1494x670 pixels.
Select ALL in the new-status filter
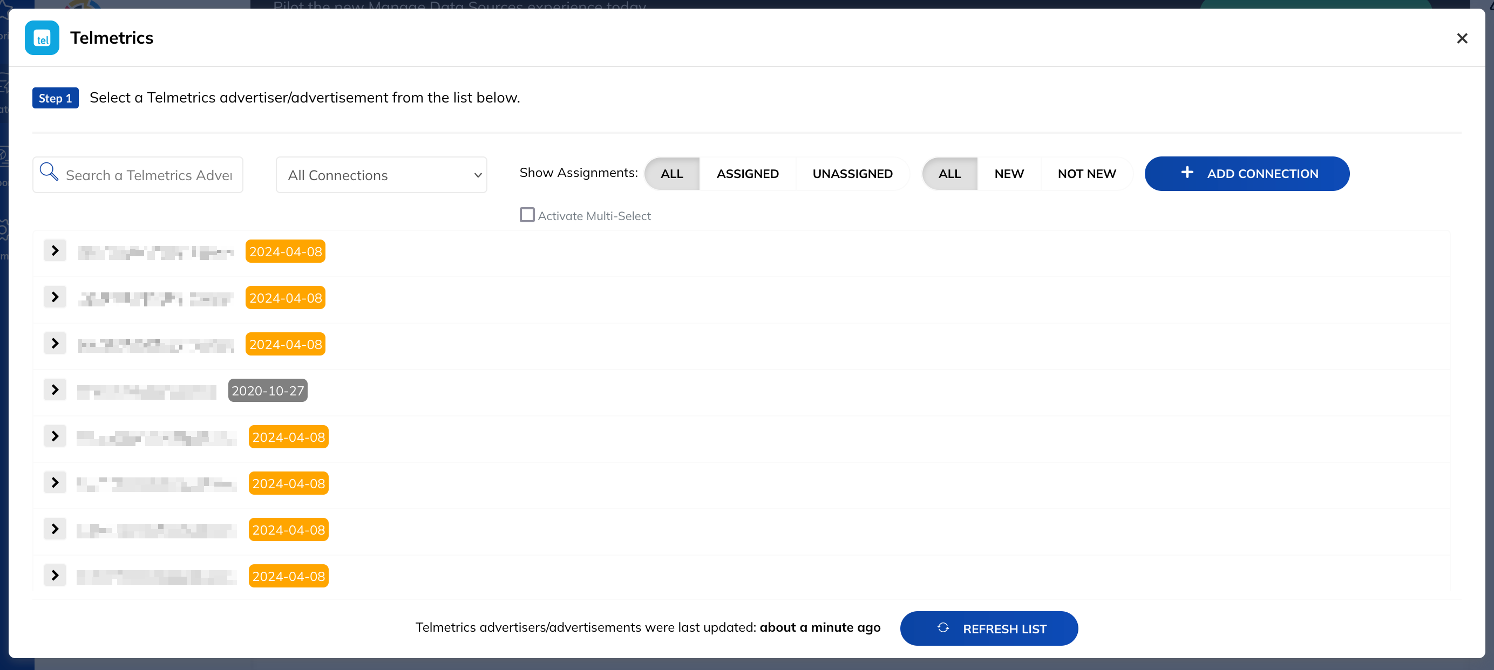point(949,174)
